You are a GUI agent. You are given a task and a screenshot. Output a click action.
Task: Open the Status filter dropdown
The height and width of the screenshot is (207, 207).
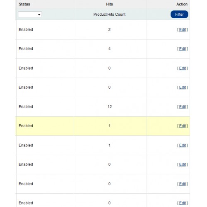pos(30,14)
